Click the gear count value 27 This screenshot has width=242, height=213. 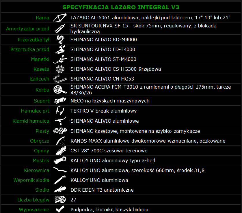(73, 200)
